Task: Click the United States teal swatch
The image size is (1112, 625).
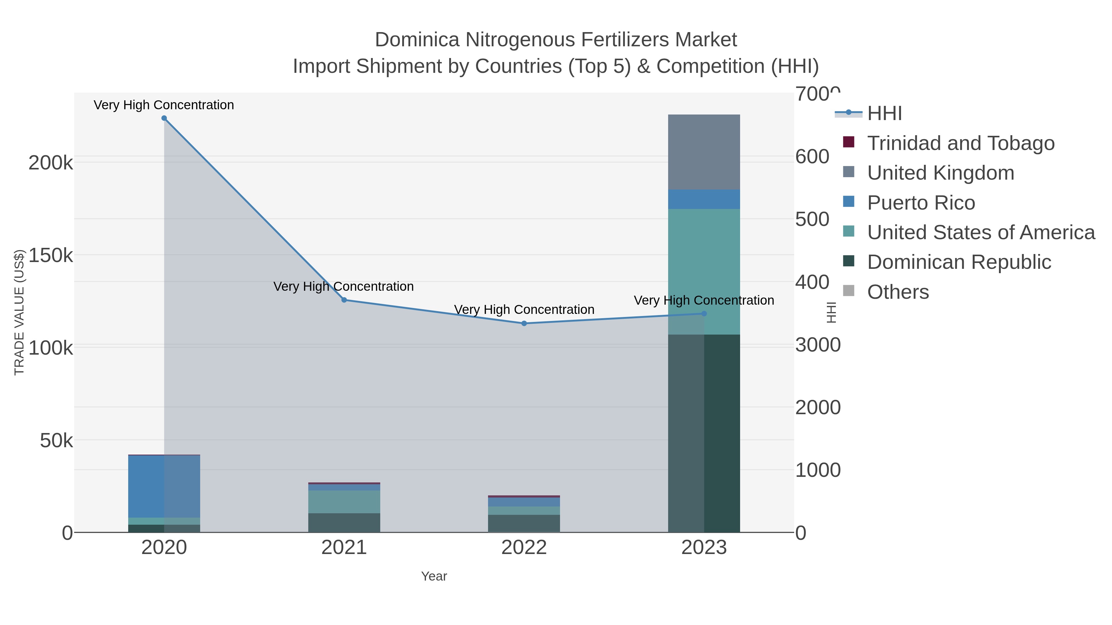Action: point(849,231)
